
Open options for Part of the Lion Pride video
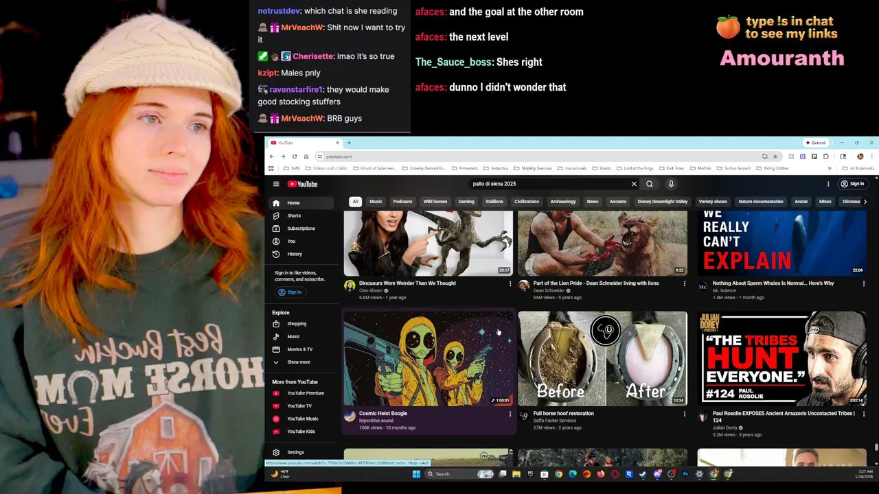(x=684, y=283)
